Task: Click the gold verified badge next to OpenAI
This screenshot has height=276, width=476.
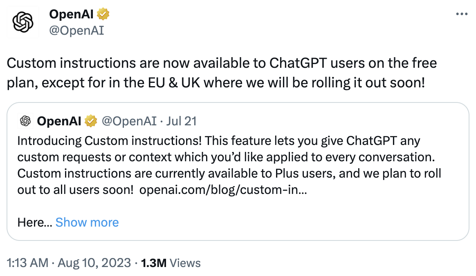Action: 103,14
